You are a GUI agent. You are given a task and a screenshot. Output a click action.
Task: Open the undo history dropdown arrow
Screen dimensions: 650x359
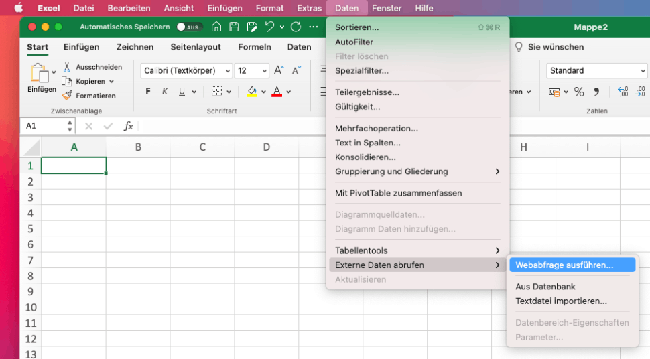[282, 27]
